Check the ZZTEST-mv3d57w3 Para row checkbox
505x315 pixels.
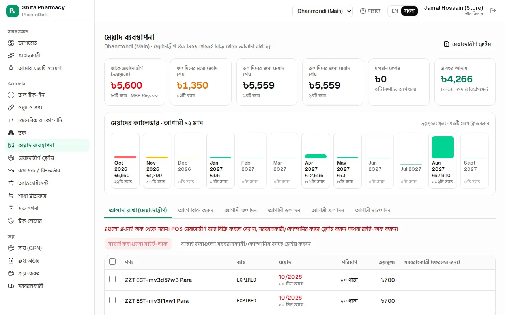point(112,279)
